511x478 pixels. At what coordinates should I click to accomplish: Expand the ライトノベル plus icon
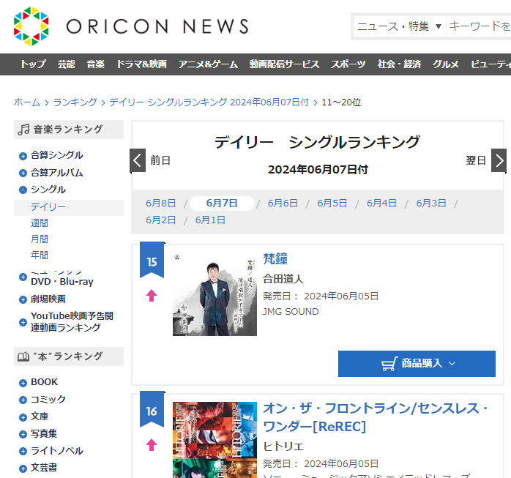(x=23, y=451)
